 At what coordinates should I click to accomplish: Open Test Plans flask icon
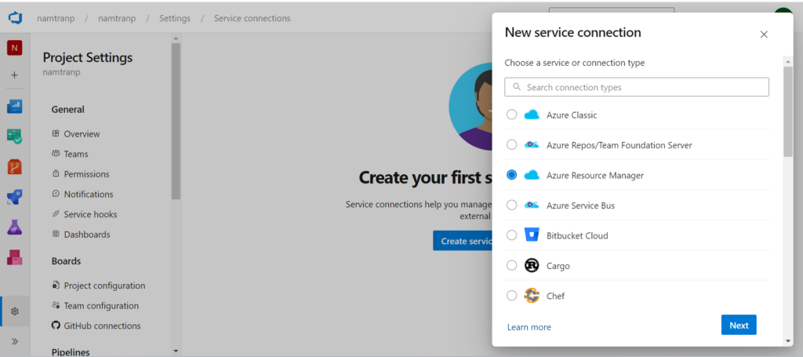point(14,227)
